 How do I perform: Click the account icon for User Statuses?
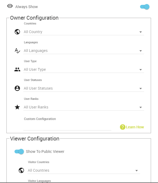17,88
